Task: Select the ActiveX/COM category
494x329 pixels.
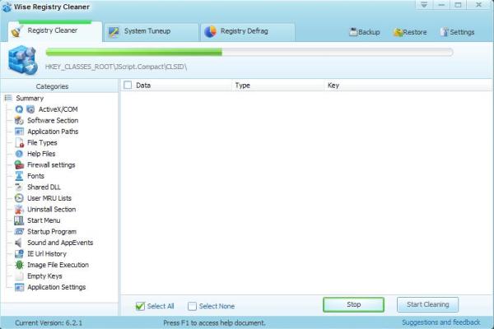Action: (x=58, y=109)
